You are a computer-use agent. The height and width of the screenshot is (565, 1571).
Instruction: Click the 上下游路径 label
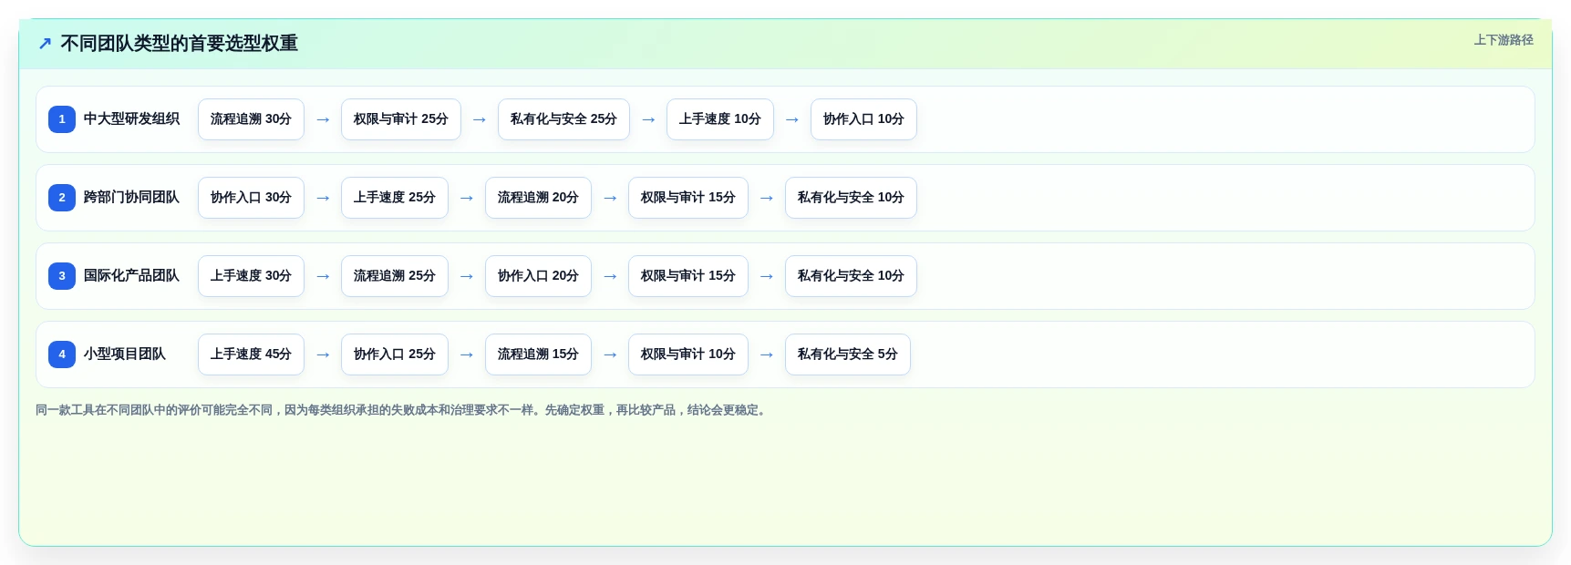[1504, 40]
